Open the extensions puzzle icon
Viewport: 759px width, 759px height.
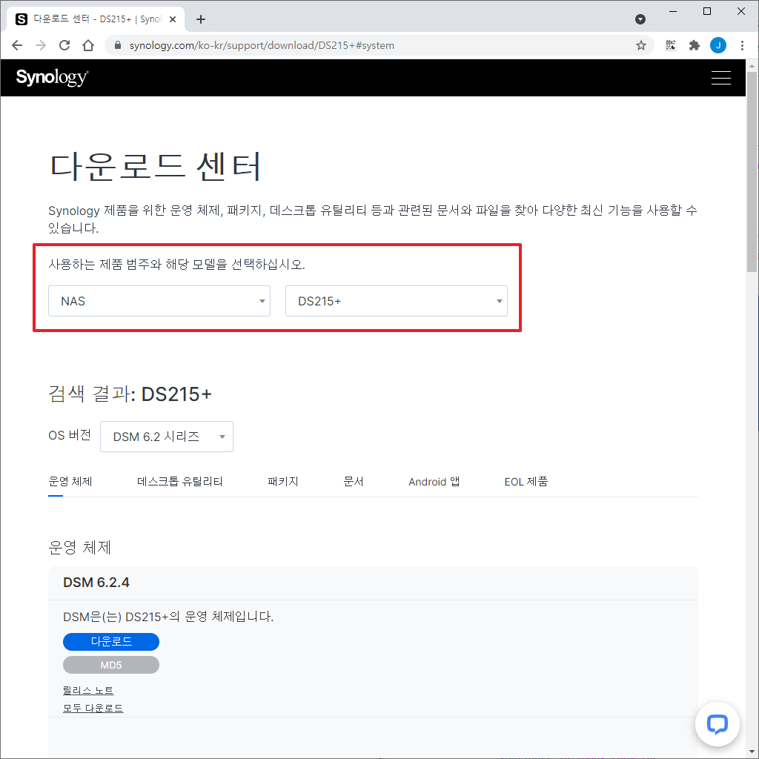[694, 45]
